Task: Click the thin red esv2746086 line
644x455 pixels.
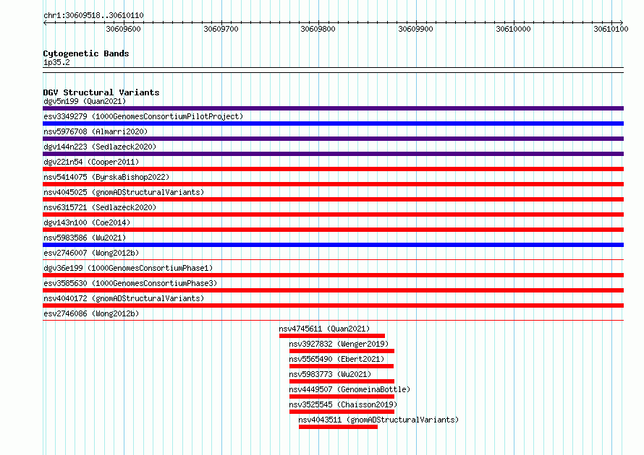Action: point(333,320)
